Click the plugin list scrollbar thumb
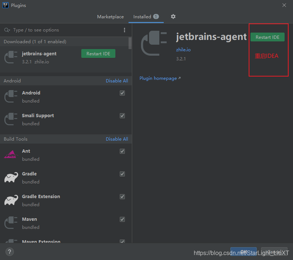293x260 pixels. pos(130,43)
